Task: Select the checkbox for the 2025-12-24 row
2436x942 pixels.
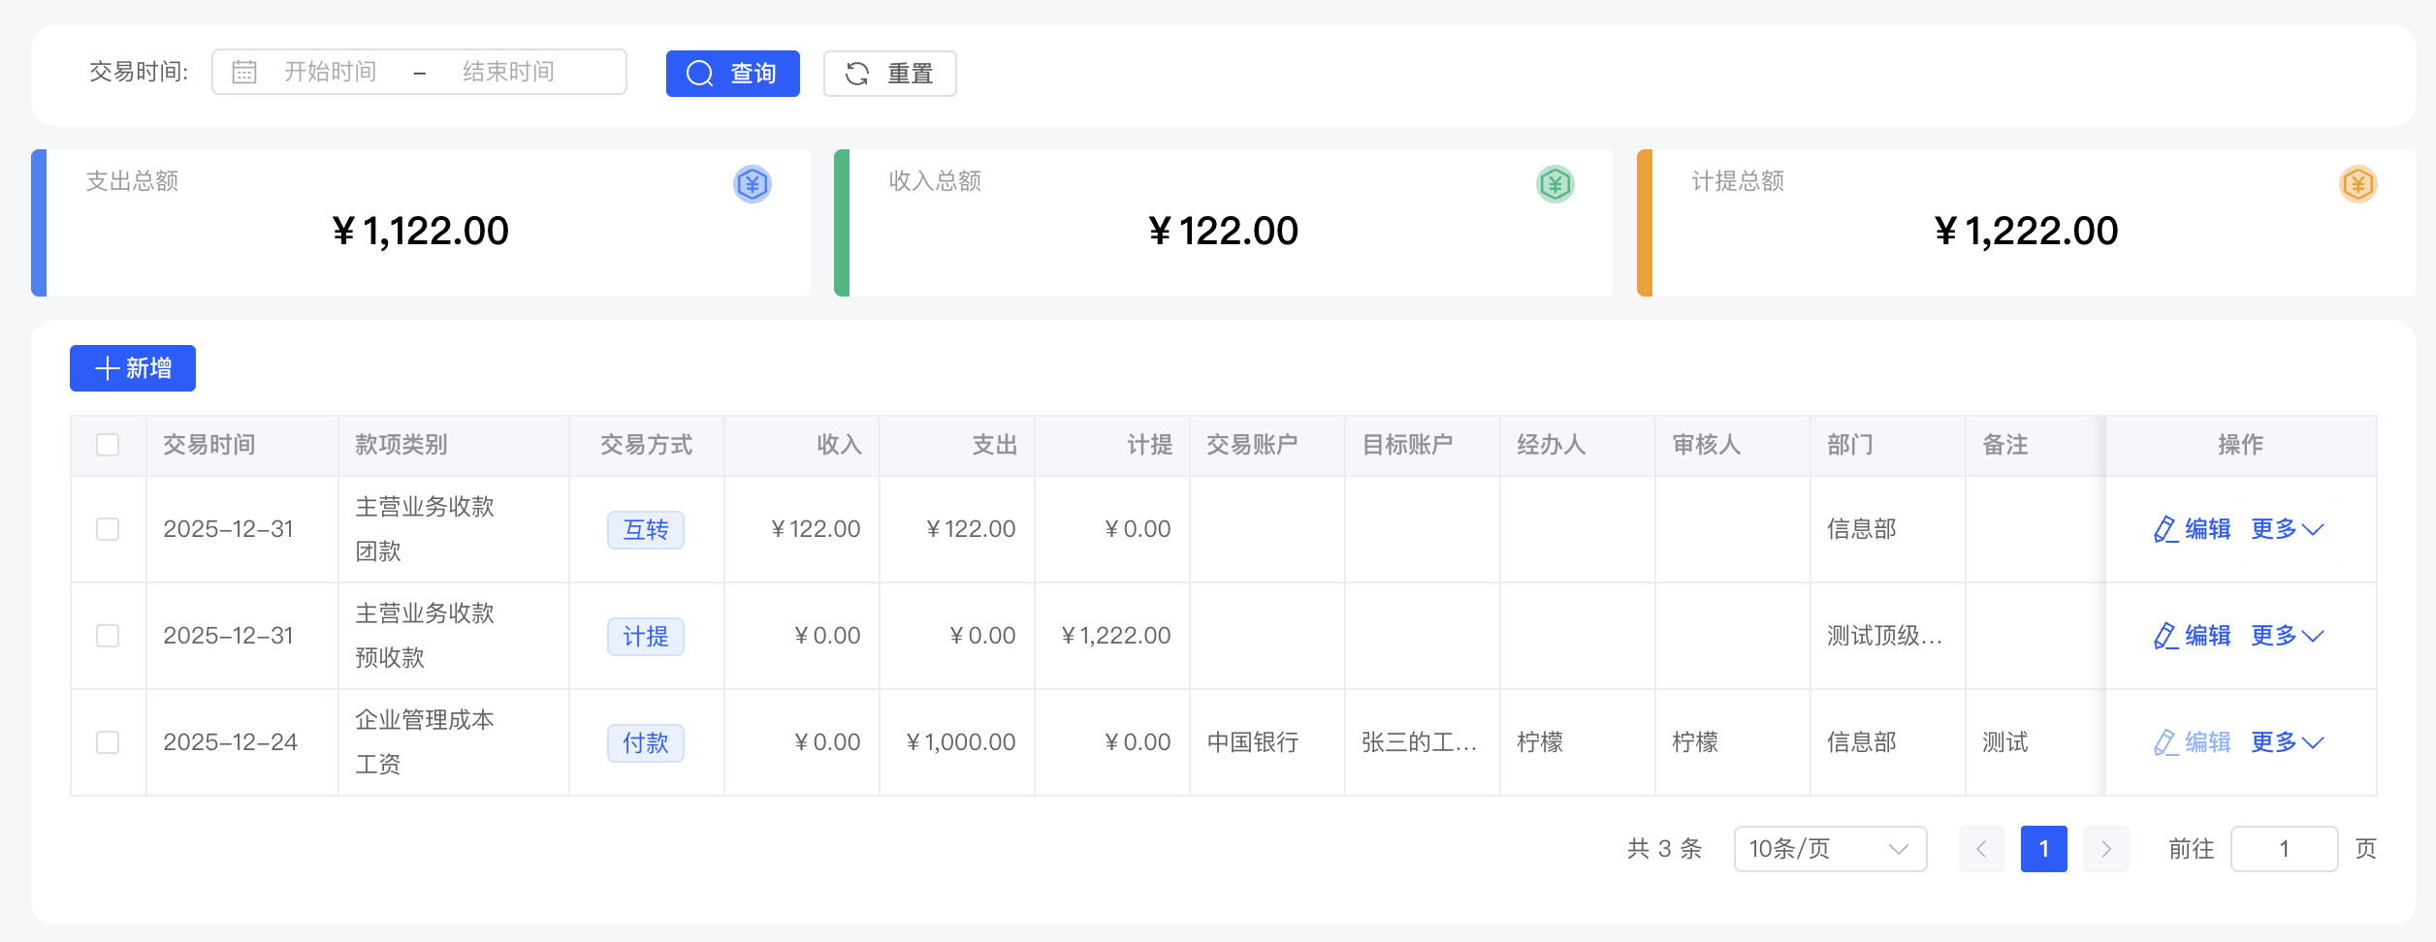Action: click(108, 742)
